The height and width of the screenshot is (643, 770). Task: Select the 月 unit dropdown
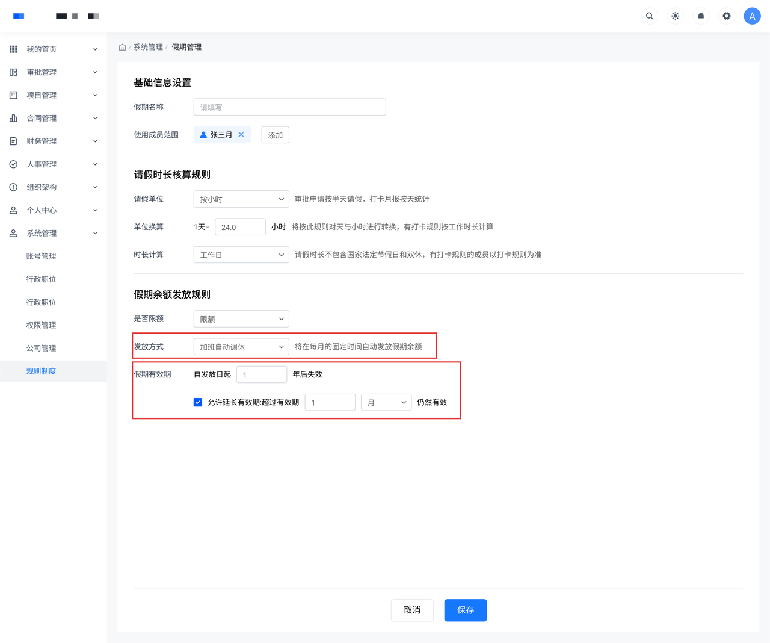[386, 402]
